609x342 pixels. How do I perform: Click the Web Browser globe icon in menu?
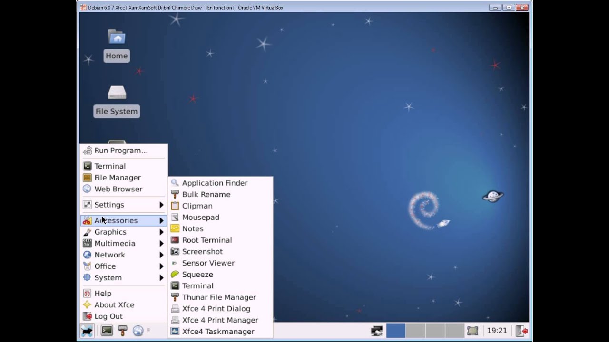(87, 189)
